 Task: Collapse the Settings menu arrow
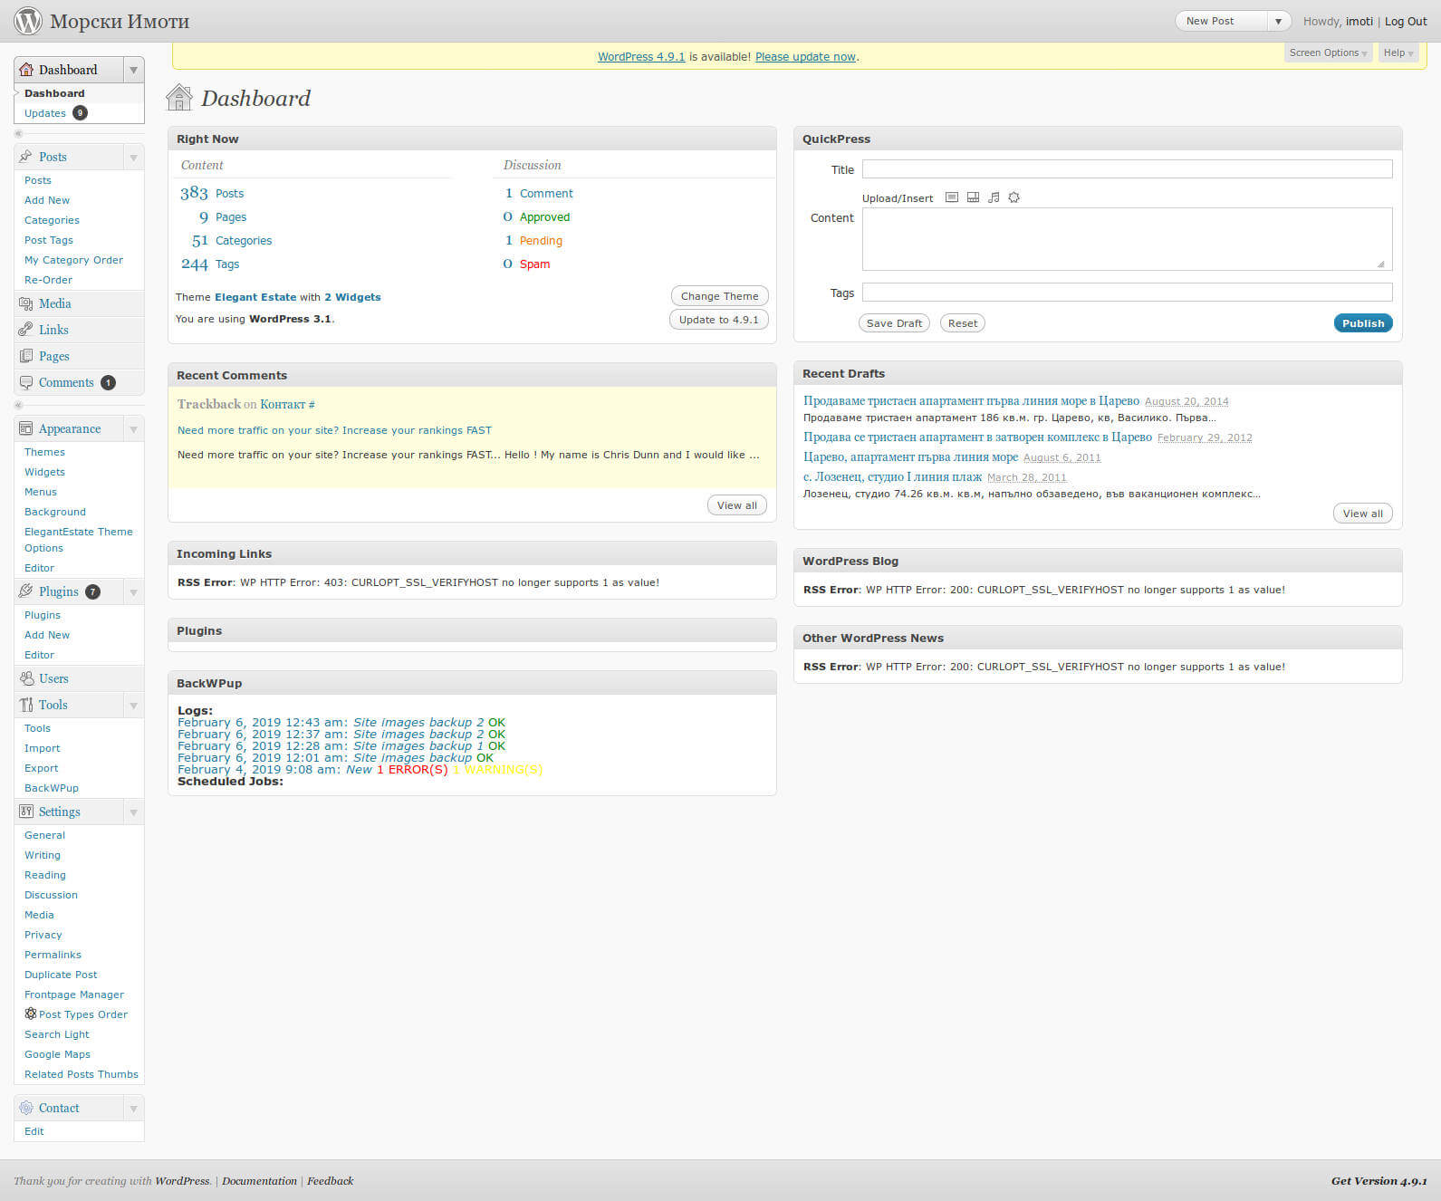pos(134,812)
